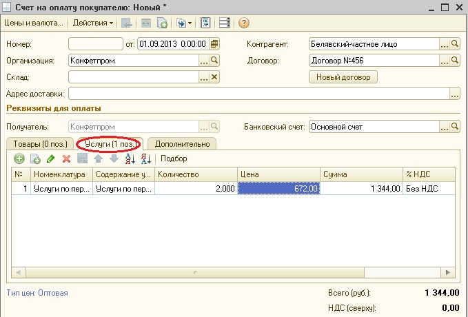
Task: Open selection list for Контрагент field
Action: coord(445,44)
